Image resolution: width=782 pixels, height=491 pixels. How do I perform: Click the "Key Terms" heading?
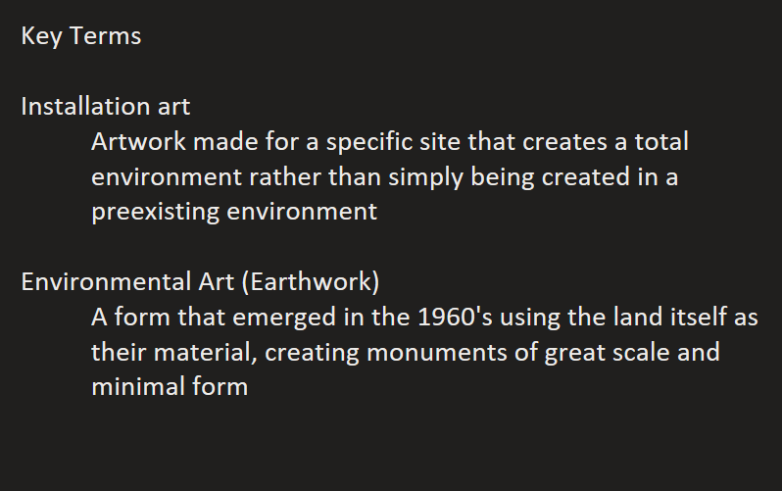(81, 36)
